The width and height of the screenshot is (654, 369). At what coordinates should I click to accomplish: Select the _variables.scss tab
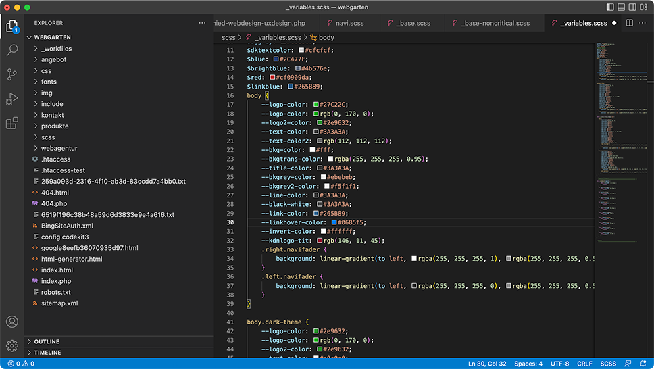coord(584,23)
